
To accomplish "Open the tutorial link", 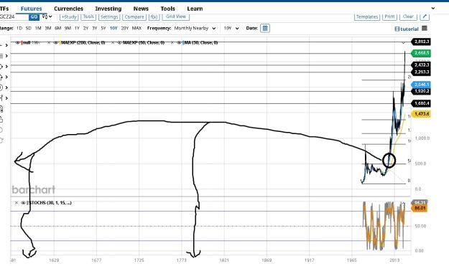I will pos(407,29).
